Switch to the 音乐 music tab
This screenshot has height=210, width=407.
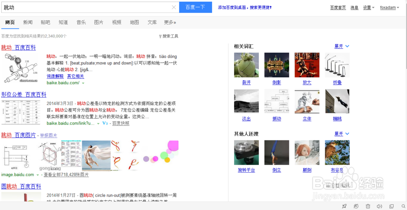(81, 22)
